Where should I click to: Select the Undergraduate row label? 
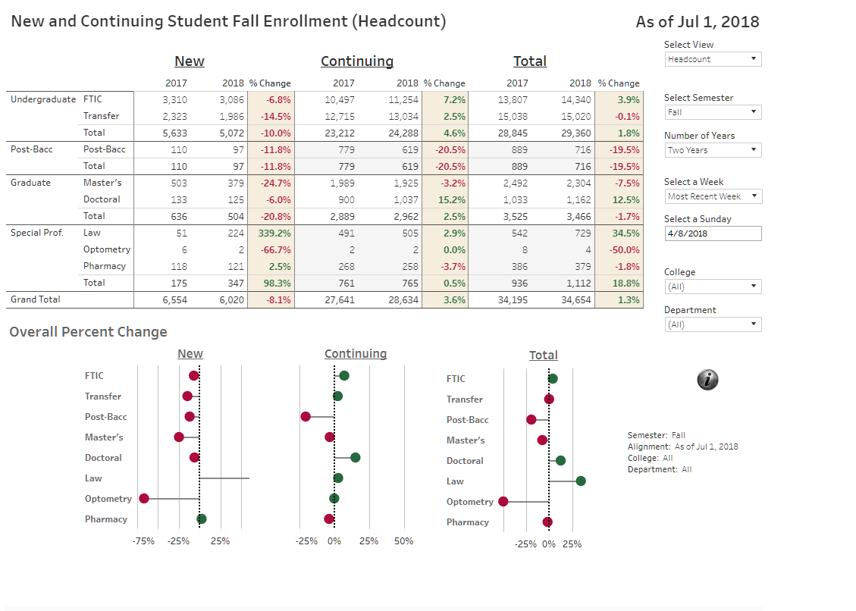click(x=43, y=99)
